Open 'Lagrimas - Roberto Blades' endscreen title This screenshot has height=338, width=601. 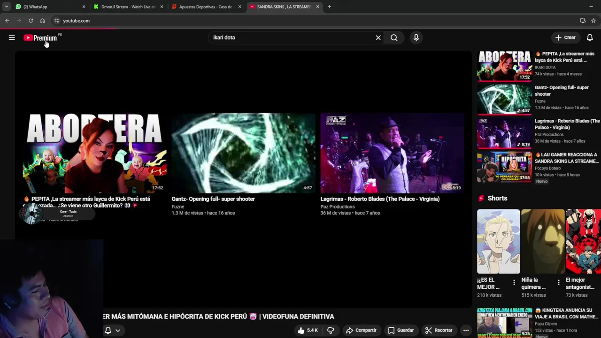click(x=380, y=199)
